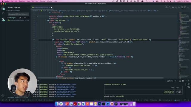Click the file history icon in editor toolbar

pos(167,7)
